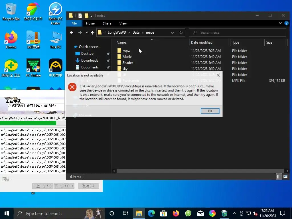Open the Recycle Bin desktop icon
292x219 pixels.
[x=11, y=11]
